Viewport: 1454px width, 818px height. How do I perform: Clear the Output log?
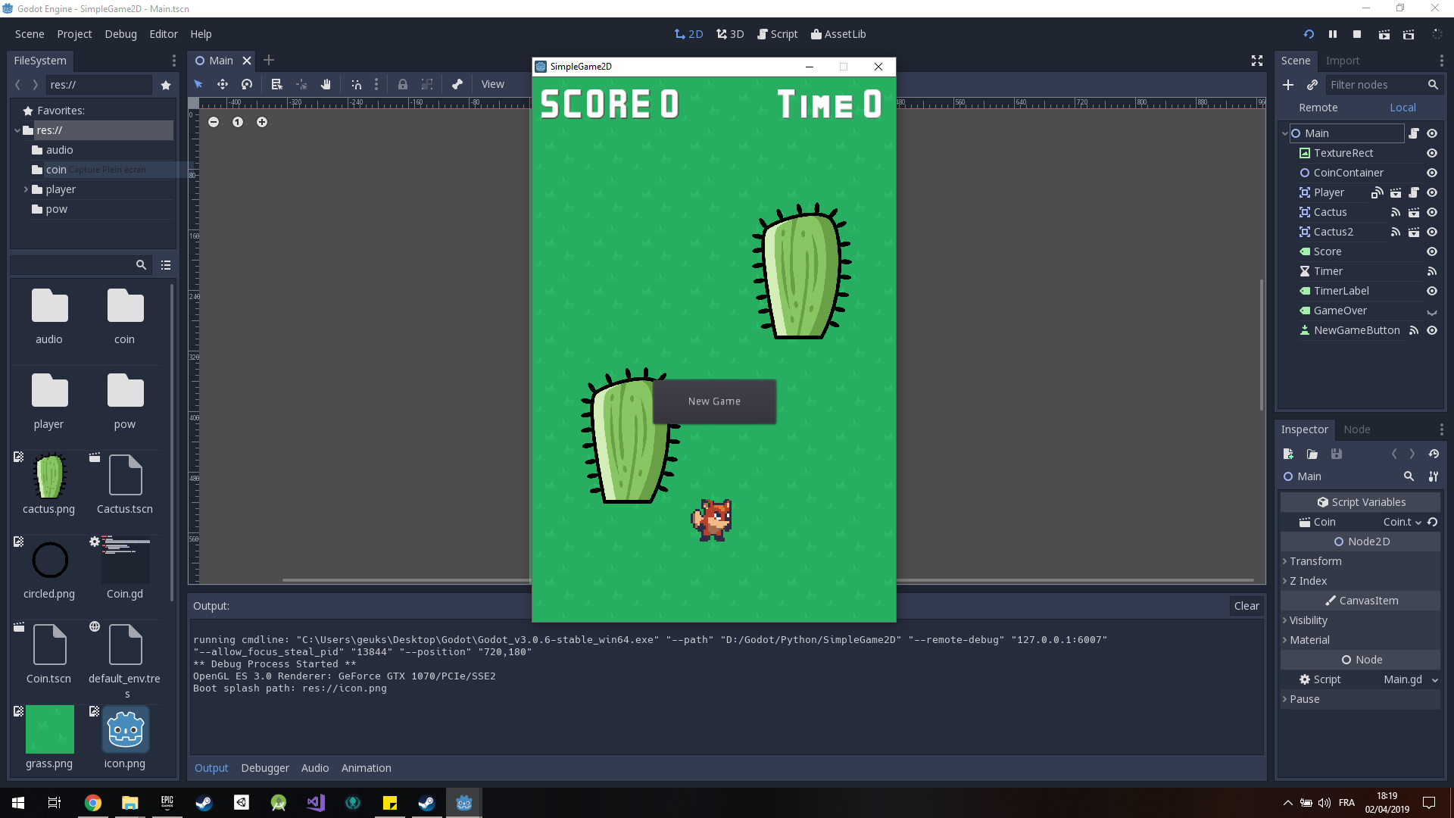click(x=1246, y=606)
